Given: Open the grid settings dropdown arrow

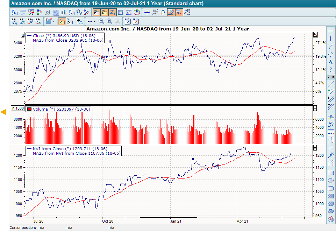Looking at the screenshot, I should (x=53, y=21).
